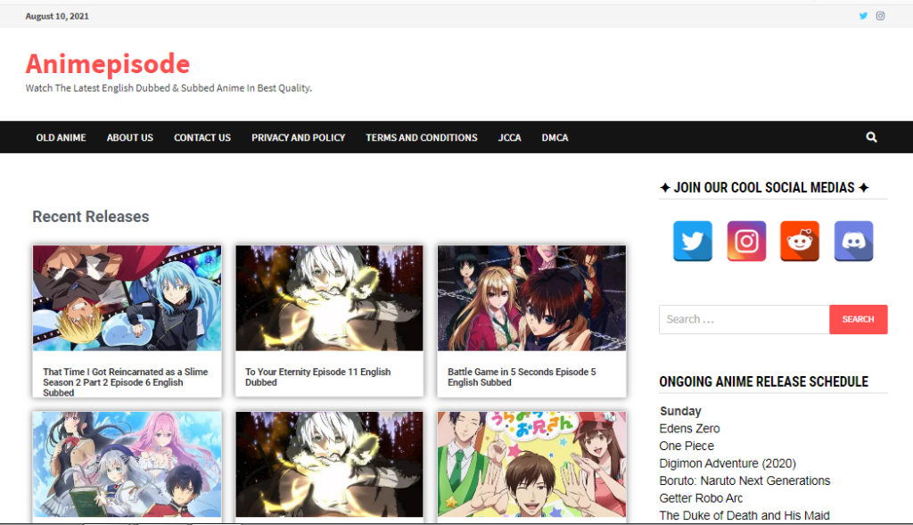913x525 pixels.
Task: Focus the sidebar Search input field
Action: [x=744, y=319]
